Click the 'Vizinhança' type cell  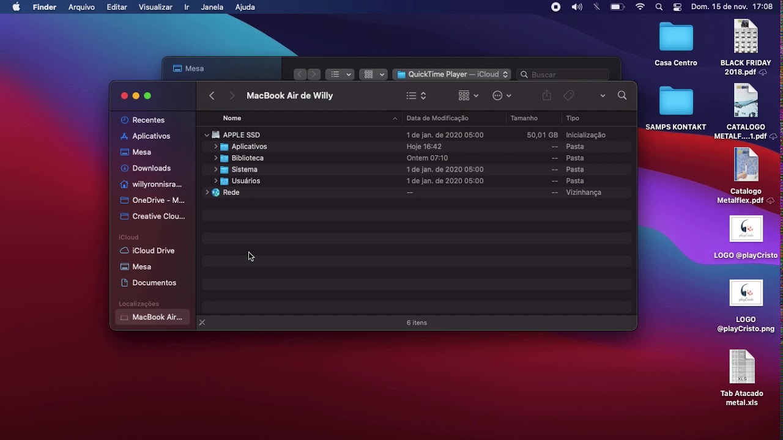[584, 193]
